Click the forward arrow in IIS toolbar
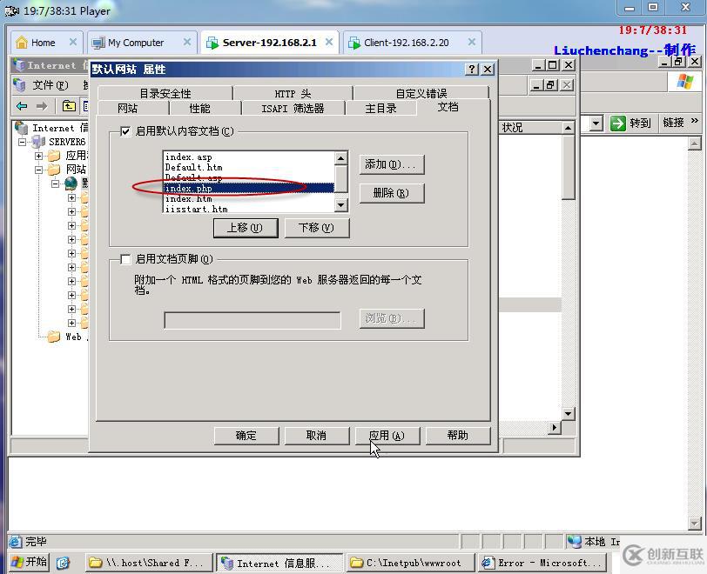The width and height of the screenshot is (707, 574). coord(42,106)
